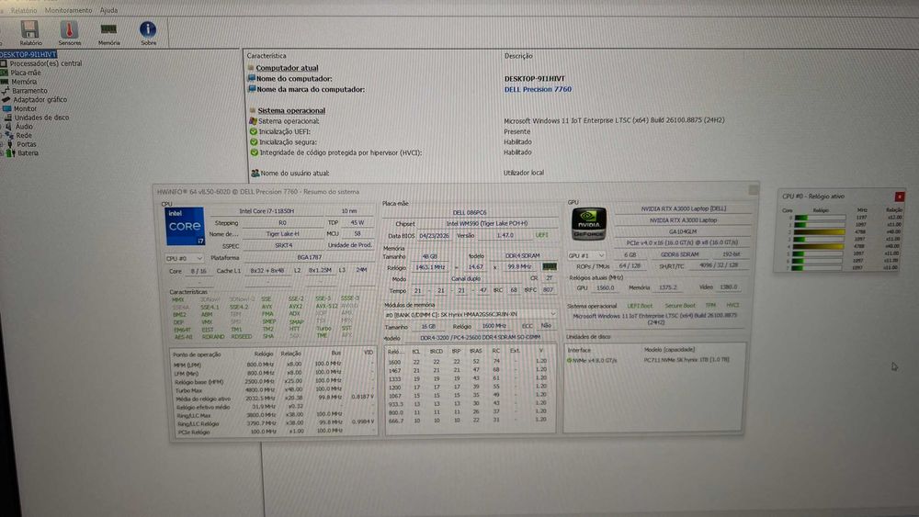Open the Monitoramento menu
The width and height of the screenshot is (919, 517).
point(68,10)
